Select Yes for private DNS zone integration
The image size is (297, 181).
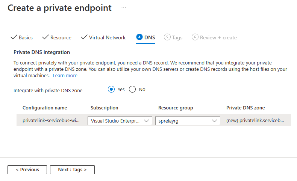(x=111, y=90)
